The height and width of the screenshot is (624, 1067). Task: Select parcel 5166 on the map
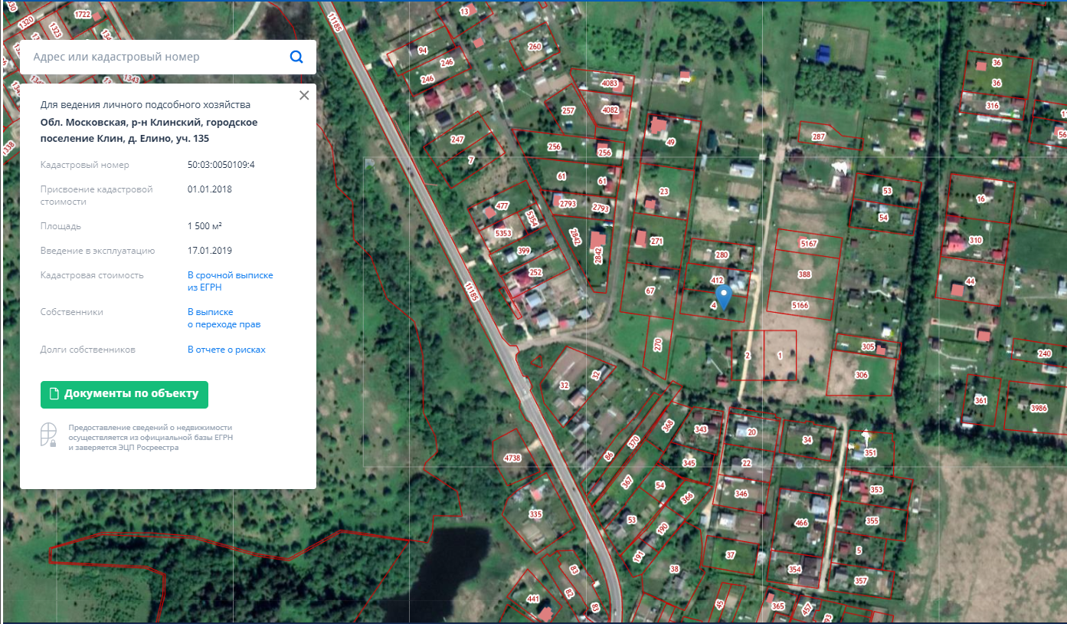800,305
